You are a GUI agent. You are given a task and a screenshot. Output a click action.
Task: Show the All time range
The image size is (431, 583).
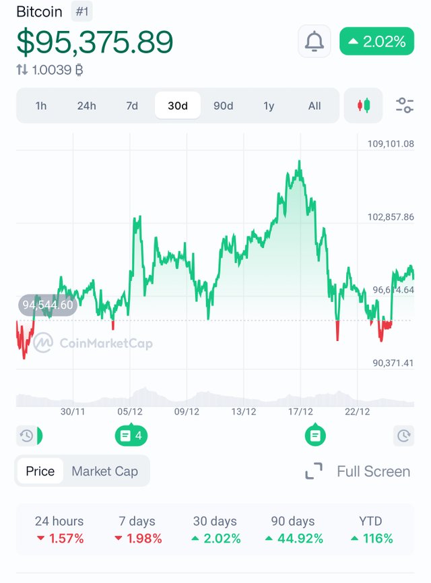point(314,106)
